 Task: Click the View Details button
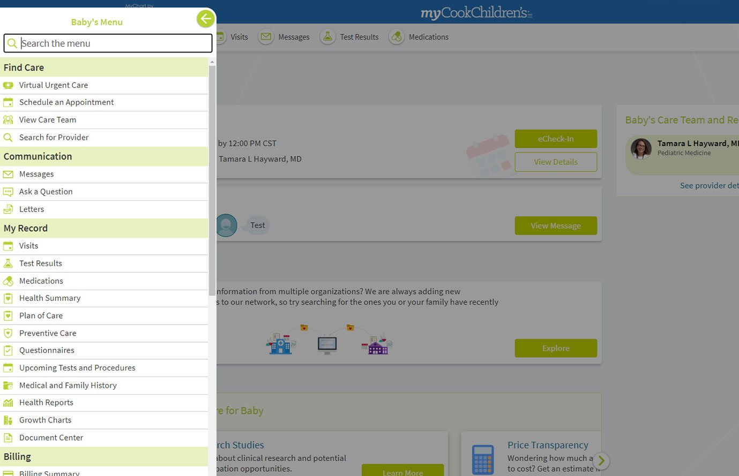coord(556,162)
